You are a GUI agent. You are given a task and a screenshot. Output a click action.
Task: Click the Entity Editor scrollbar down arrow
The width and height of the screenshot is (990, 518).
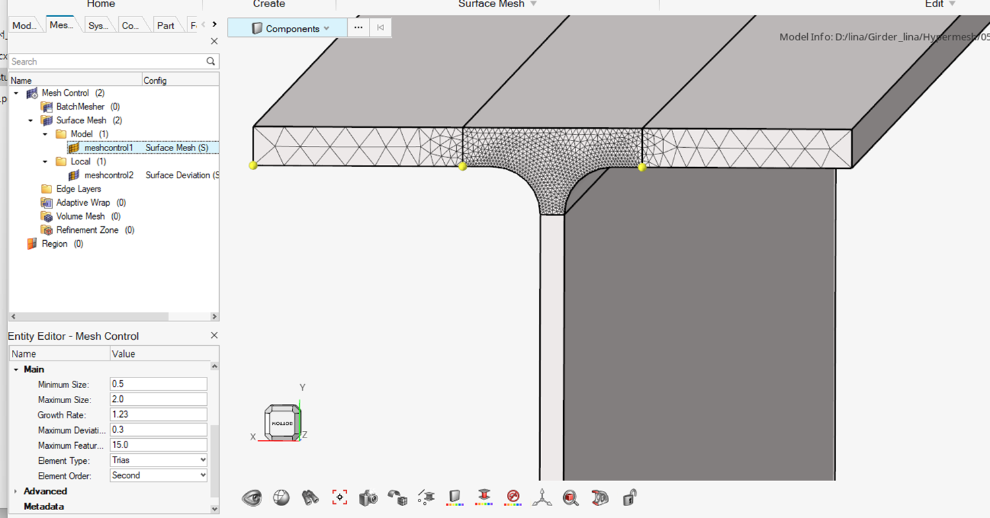(x=214, y=509)
